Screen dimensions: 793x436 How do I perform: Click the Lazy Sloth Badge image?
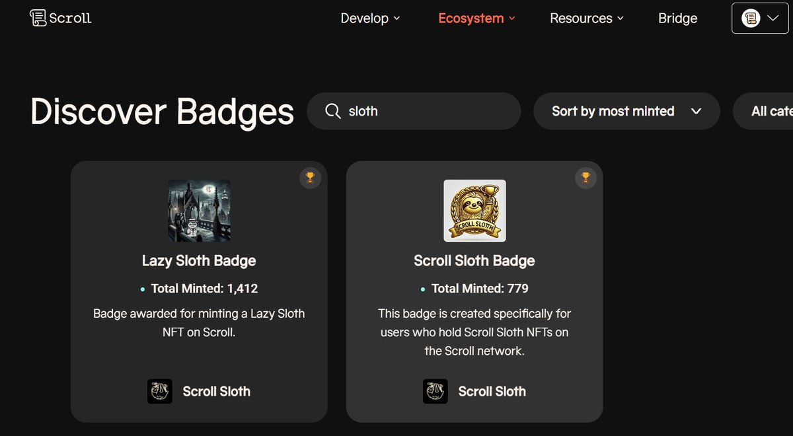(199, 211)
